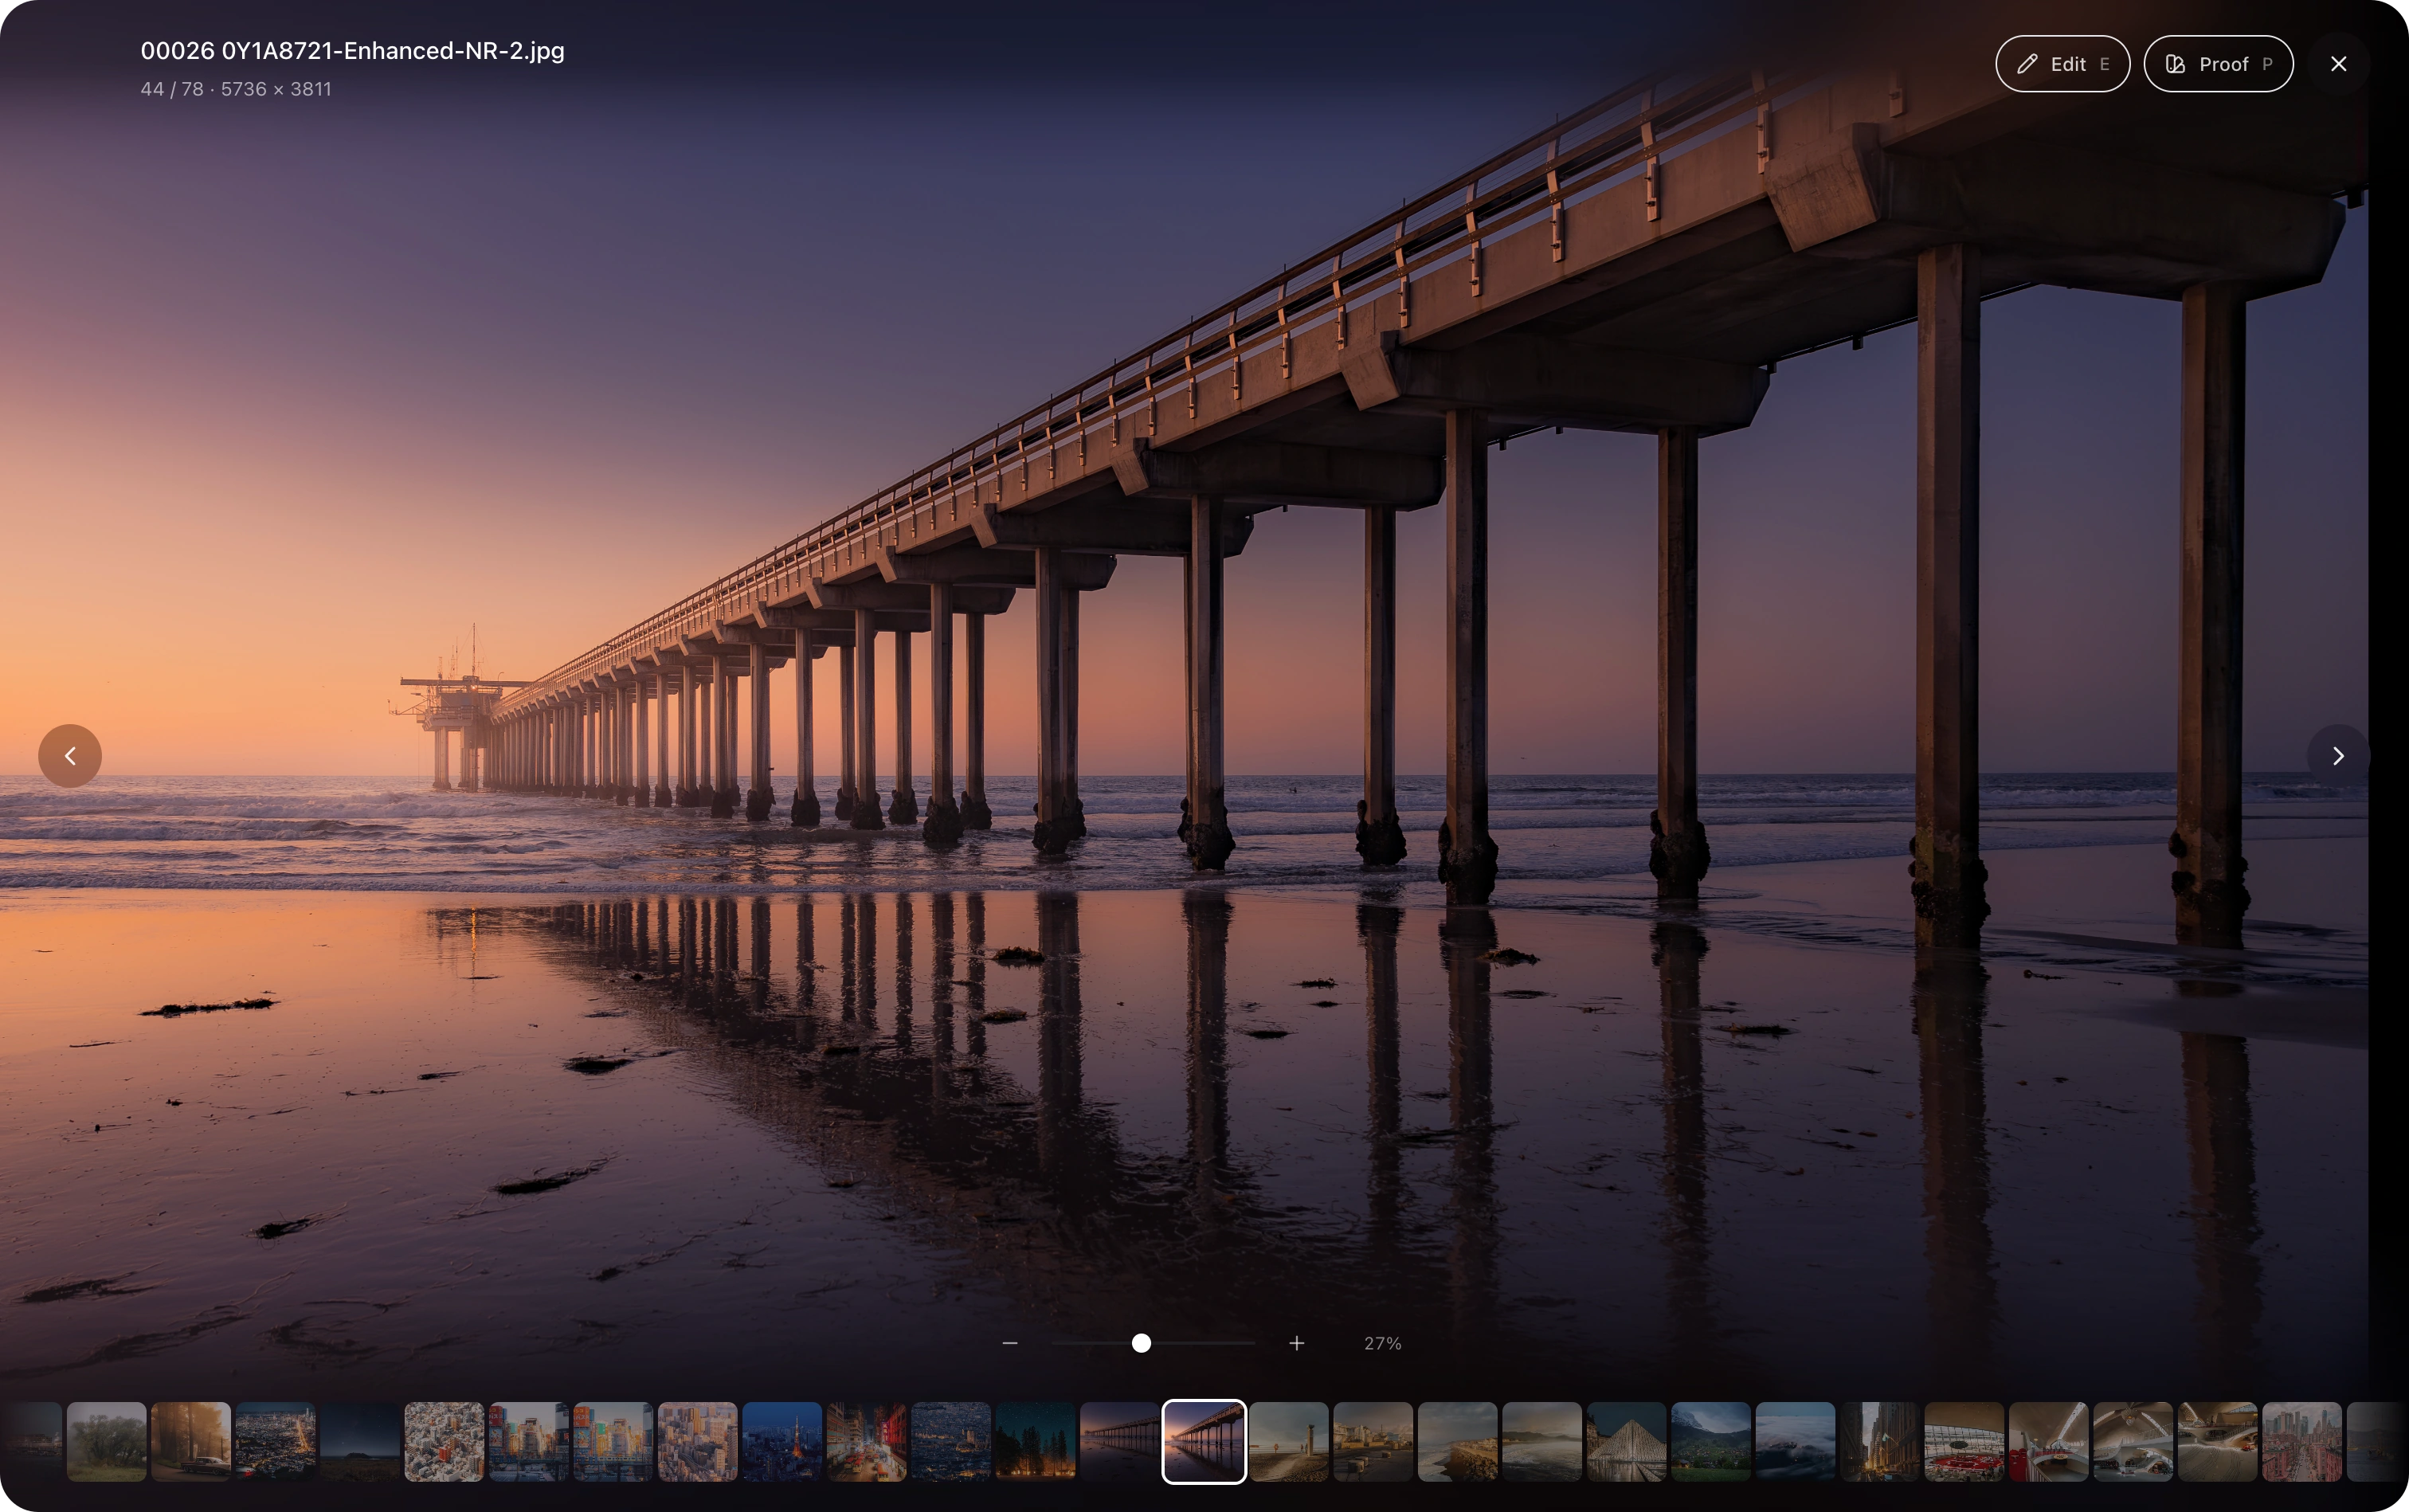The height and width of the screenshot is (1512, 2409).
Task: Click the filename 00026 0Y1A8721-Enhanced-NR-2.jpg
Action: 352,51
